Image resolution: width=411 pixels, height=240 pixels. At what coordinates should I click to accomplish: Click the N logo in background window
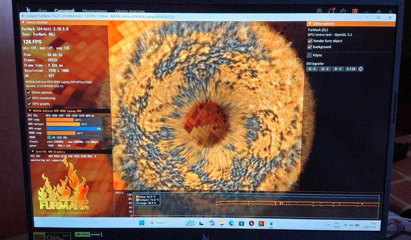[28, 10]
